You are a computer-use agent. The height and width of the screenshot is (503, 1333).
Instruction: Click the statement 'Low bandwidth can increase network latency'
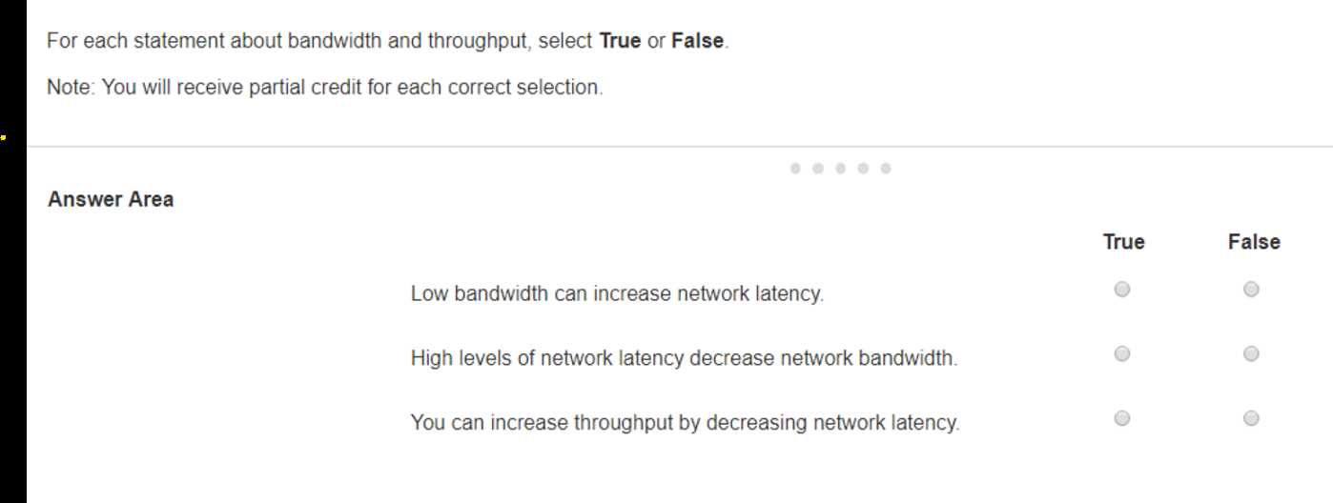point(617,294)
